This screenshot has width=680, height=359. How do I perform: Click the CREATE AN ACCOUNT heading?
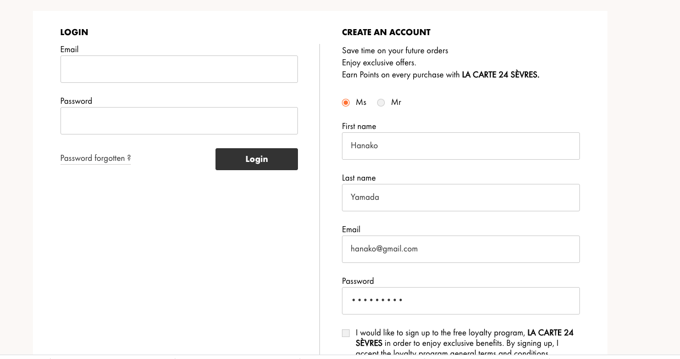pos(386,32)
